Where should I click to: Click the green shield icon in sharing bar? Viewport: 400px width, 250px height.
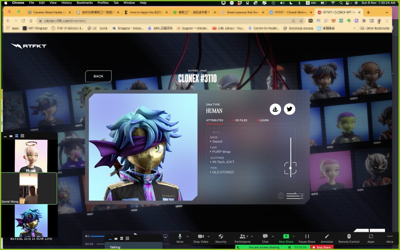[x=289, y=247]
